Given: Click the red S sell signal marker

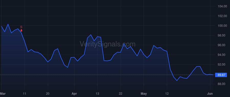Looking at the screenshot, I should [x=21, y=29].
